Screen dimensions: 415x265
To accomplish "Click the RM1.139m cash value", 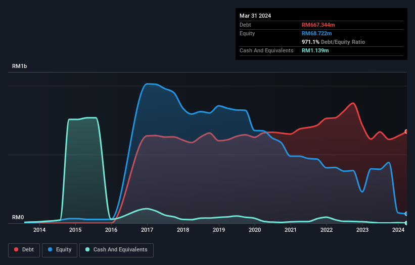I will click(315, 50).
